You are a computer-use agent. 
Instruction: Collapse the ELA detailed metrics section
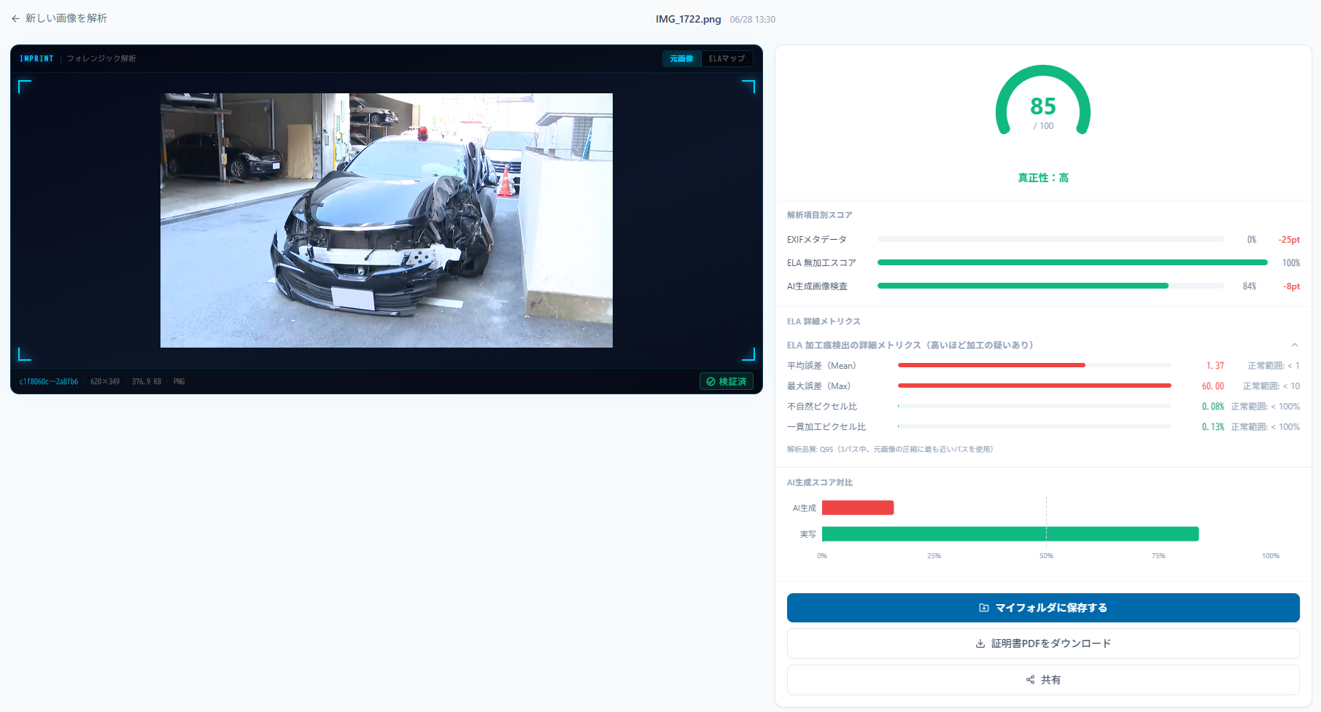tap(1294, 345)
